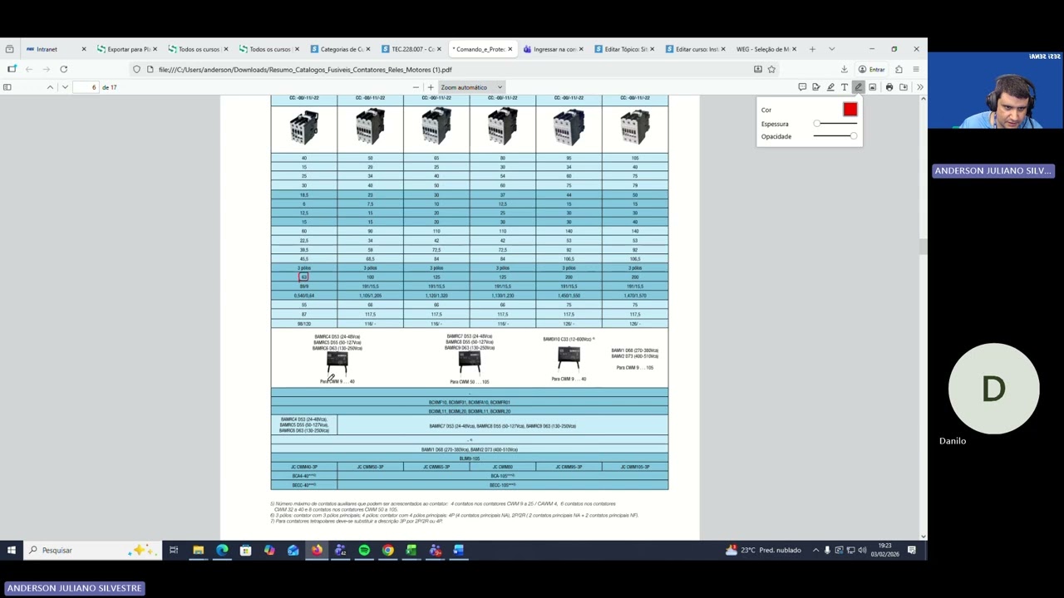Viewport: 1064px width, 598px height.
Task: Print the PDF document
Action: [889, 87]
